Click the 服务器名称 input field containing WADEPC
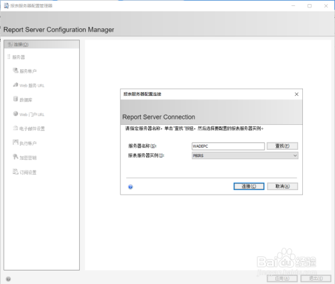 click(228, 146)
